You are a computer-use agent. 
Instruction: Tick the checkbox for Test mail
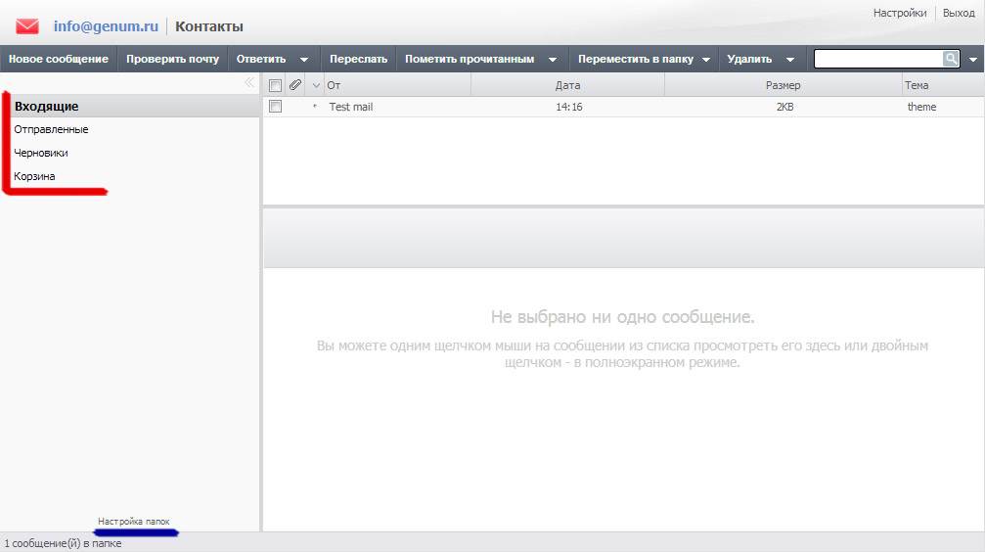coord(275,107)
